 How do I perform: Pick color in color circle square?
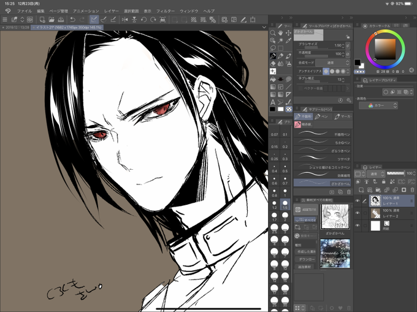tap(385, 49)
